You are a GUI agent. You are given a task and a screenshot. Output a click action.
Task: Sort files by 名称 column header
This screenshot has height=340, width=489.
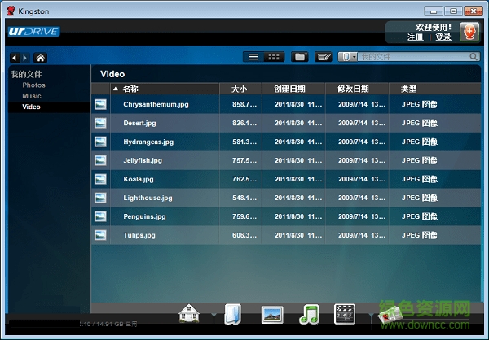coord(130,89)
